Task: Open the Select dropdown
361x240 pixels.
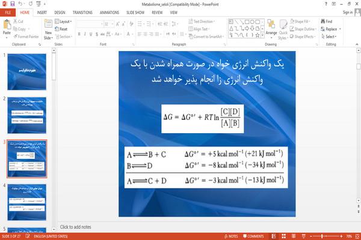Action: [329, 37]
